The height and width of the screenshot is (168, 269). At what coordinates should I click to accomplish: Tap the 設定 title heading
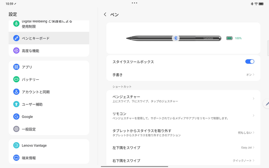[13, 14]
